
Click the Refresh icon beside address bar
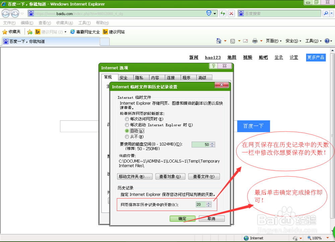(223, 14)
